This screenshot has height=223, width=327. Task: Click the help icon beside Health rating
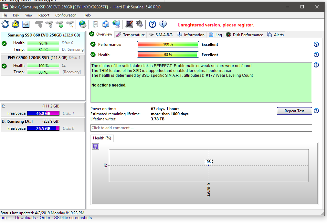click(x=316, y=55)
